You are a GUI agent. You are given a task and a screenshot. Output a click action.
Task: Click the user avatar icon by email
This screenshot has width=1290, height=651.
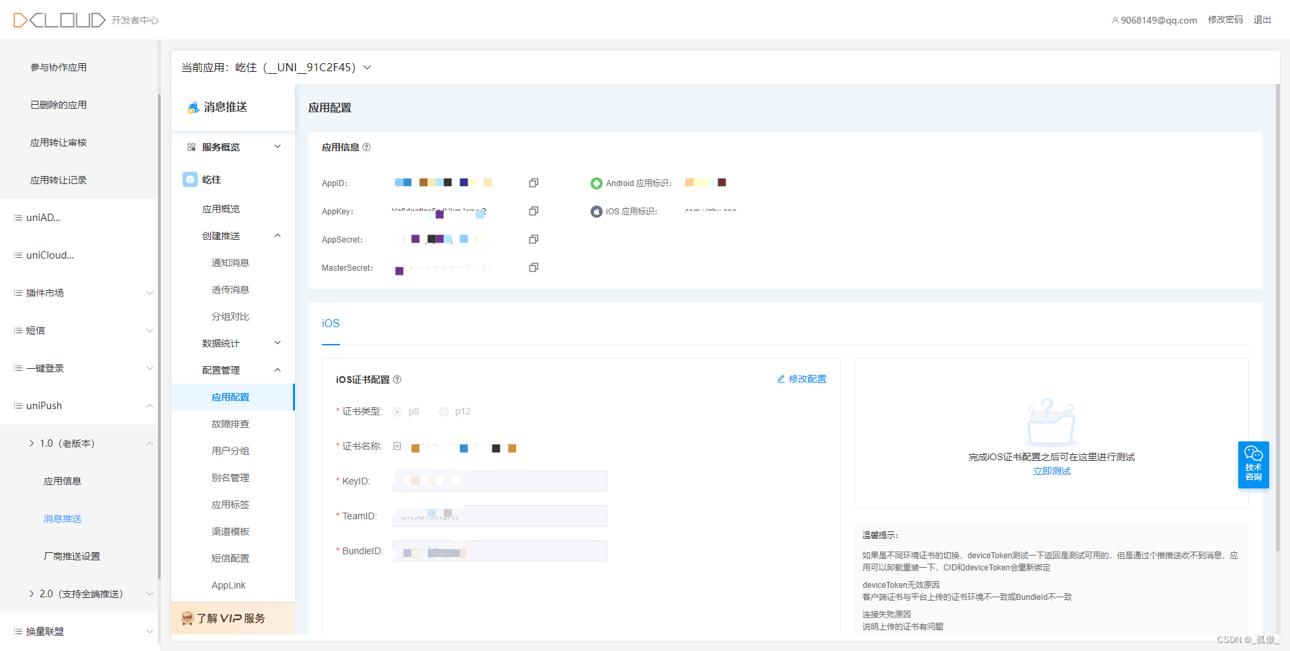[x=1115, y=20]
